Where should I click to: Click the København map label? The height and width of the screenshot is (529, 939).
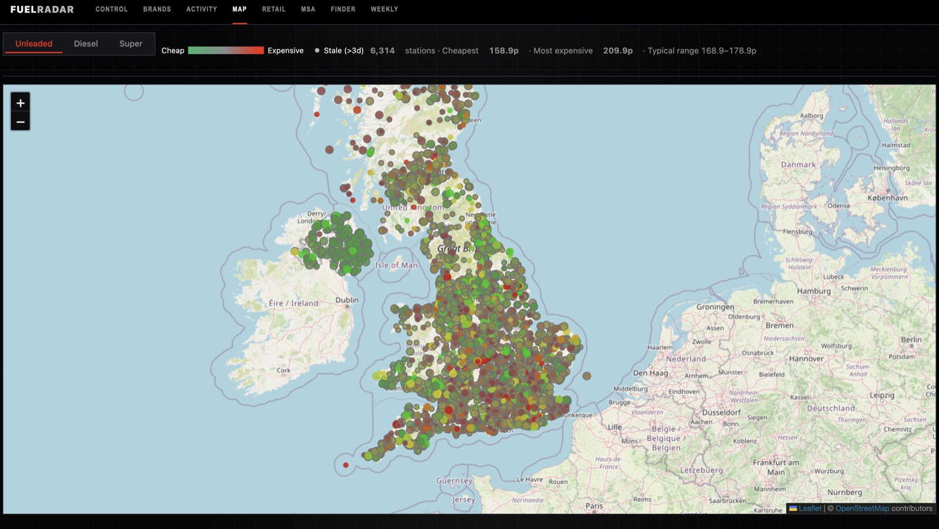887,198
